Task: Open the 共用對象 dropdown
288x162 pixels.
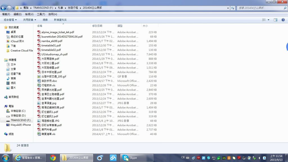Action: tap(29, 20)
